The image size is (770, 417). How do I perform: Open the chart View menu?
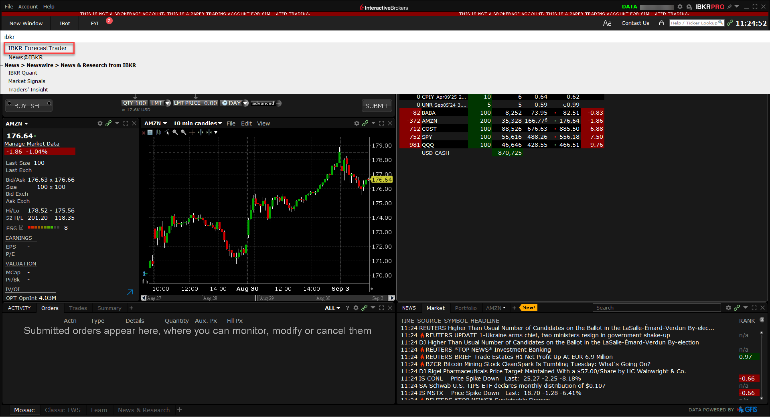pyautogui.click(x=263, y=123)
